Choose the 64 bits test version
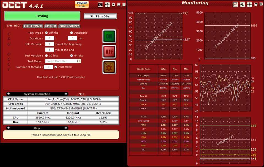 click(71, 55)
